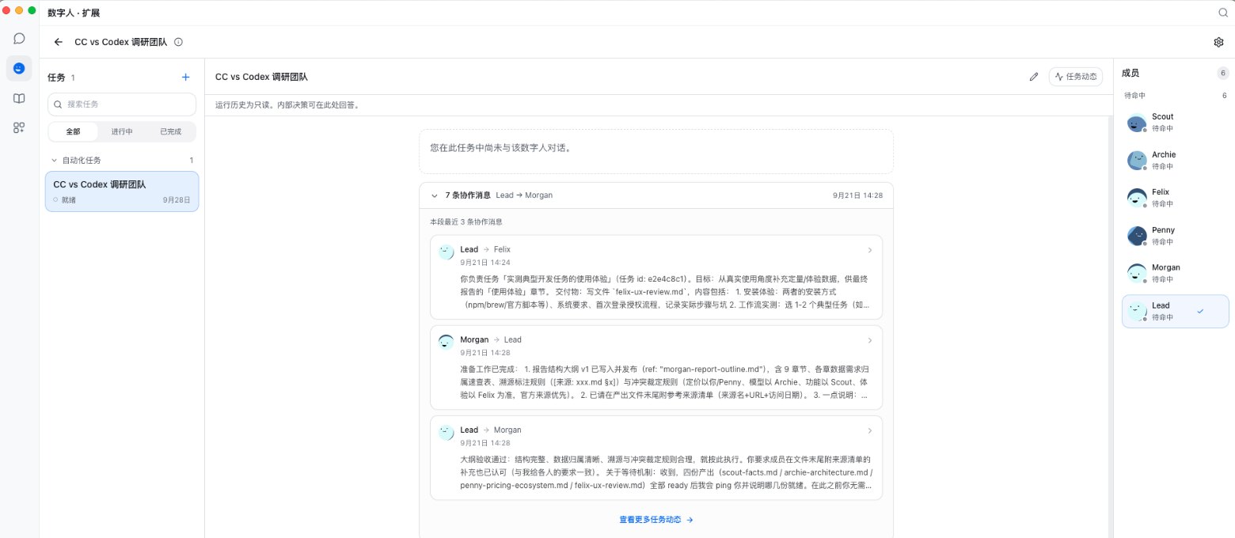Select member Lead avatar in members panel
The height and width of the screenshot is (538, 1235).
[x=1137, y=311]
